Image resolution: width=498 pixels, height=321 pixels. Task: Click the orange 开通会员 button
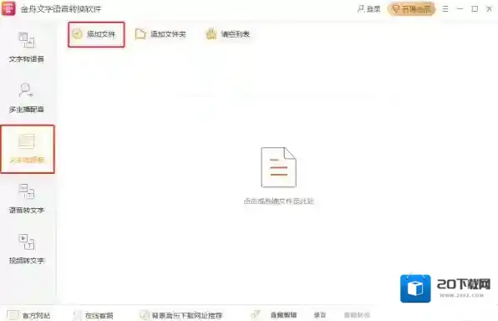click(411, 9)
